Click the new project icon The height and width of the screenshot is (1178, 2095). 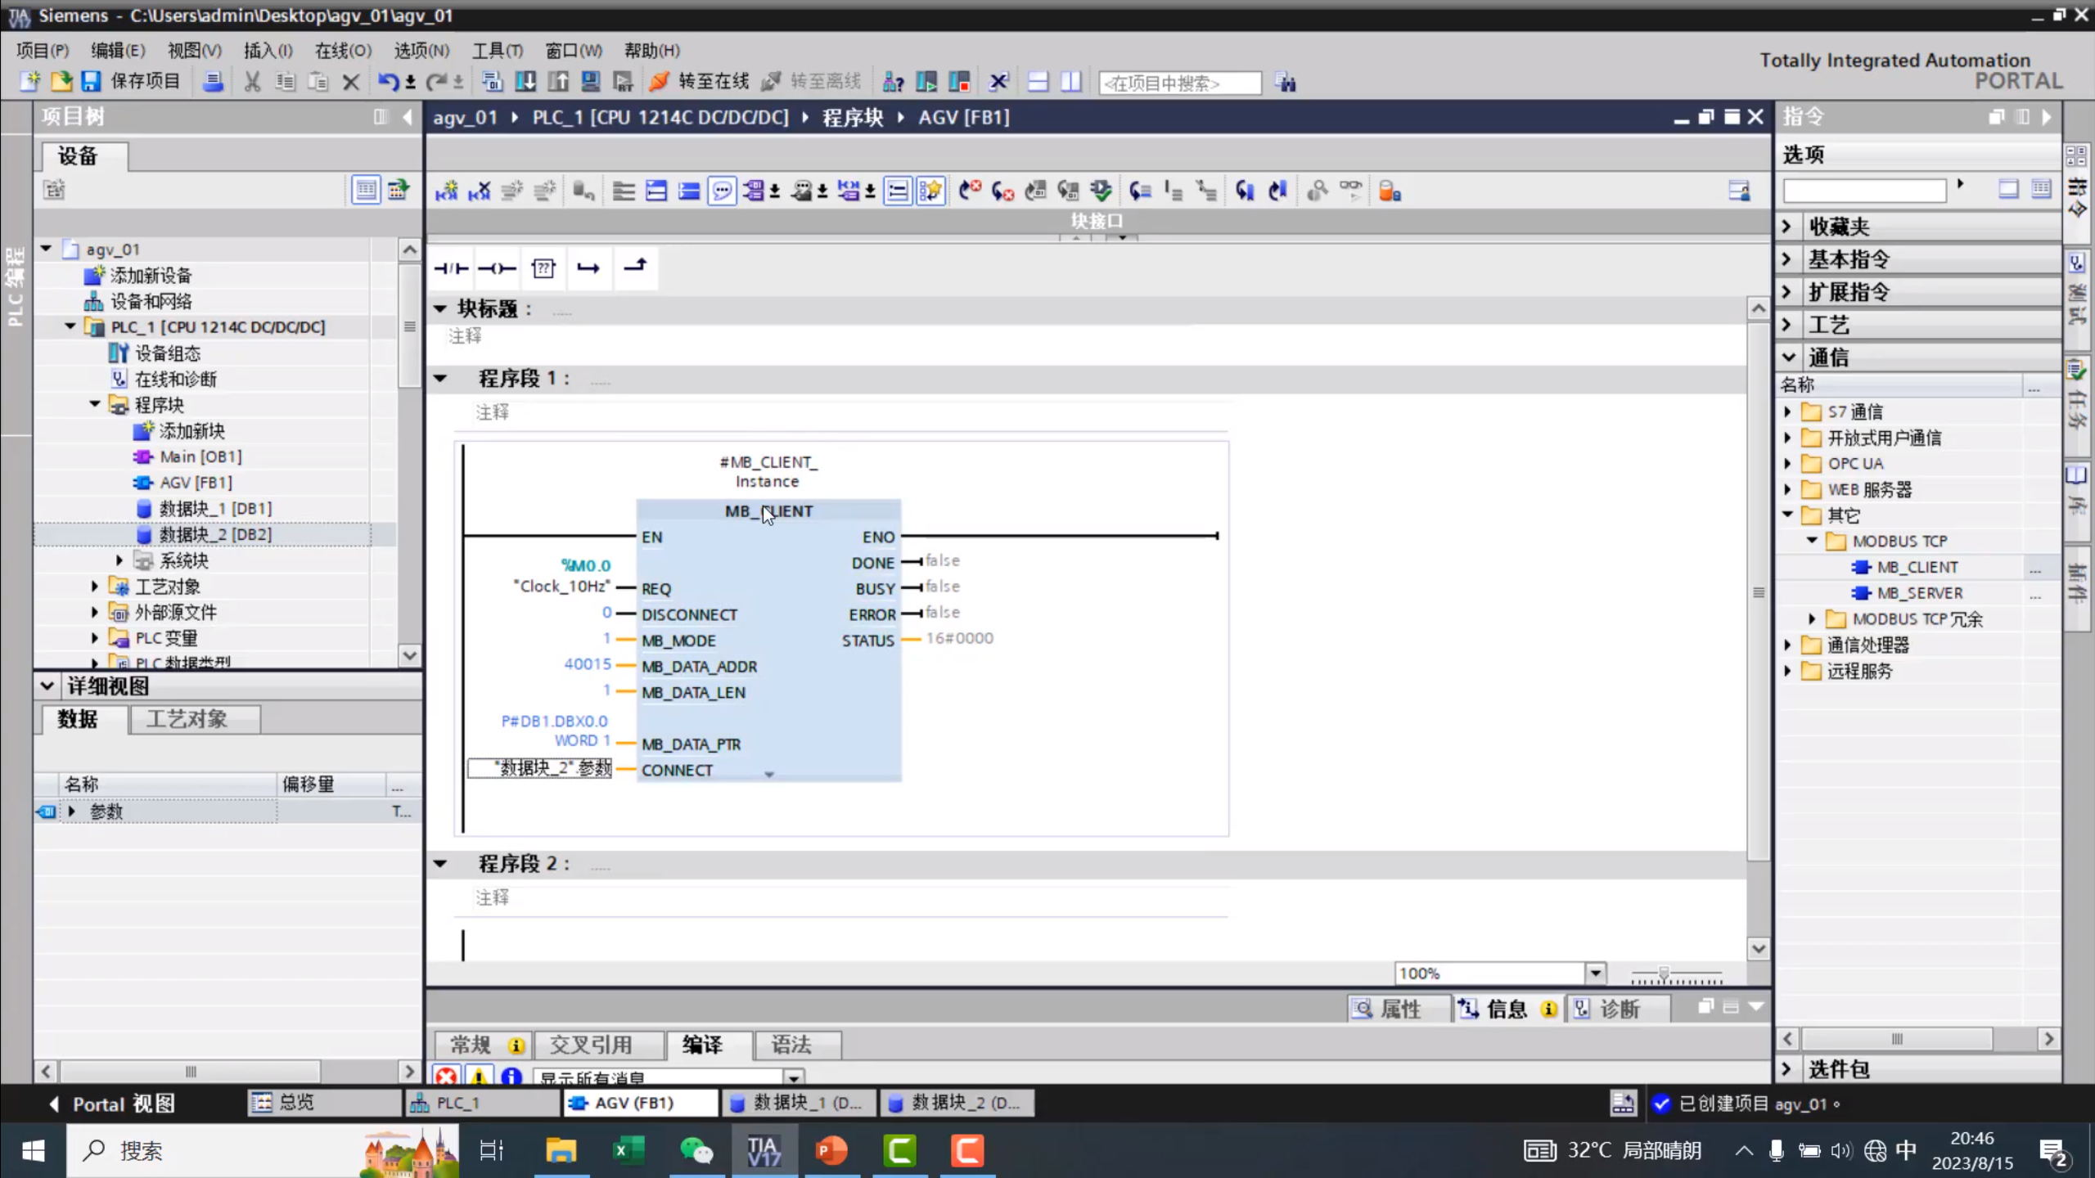[x=29, y=81]
